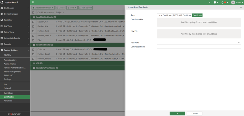
Task: Expand the Dashboards submenu chevron
Action: pyautogui.click(x=28, y=8)
